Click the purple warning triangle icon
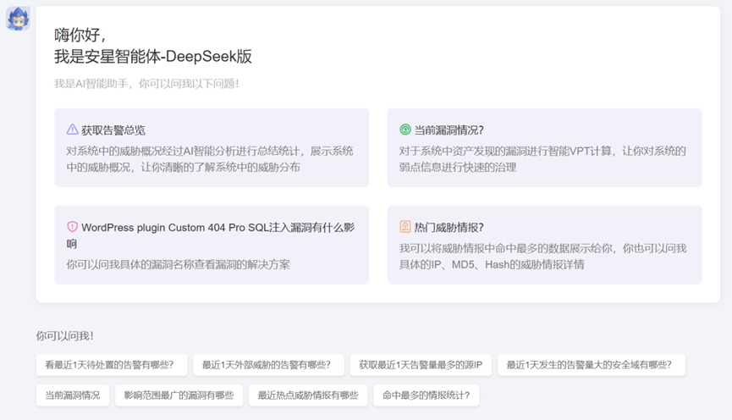The height and width of the screenshot is (420, 732). tap(72, 130)
